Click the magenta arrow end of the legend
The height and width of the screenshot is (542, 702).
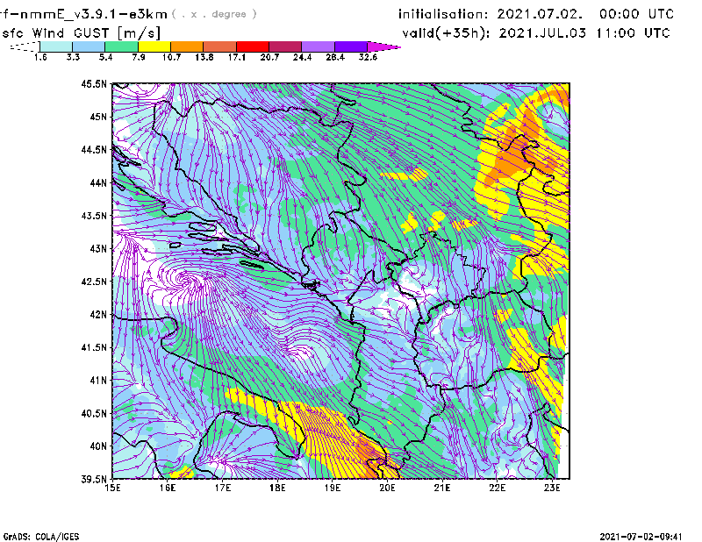point(383,46)
